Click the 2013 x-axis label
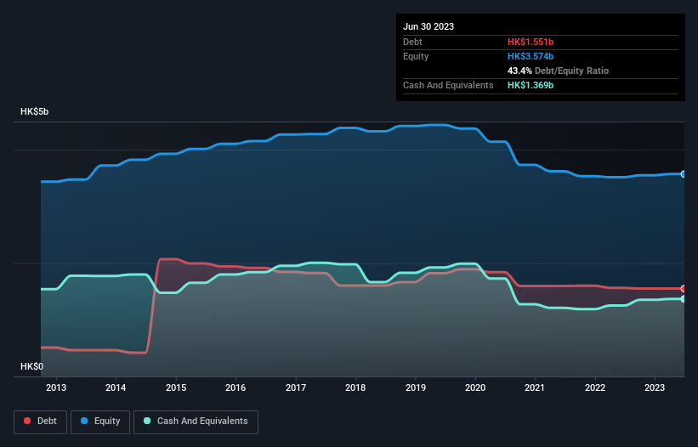The height and width of the screenshot is (447, 698). [x=56, y=388]
